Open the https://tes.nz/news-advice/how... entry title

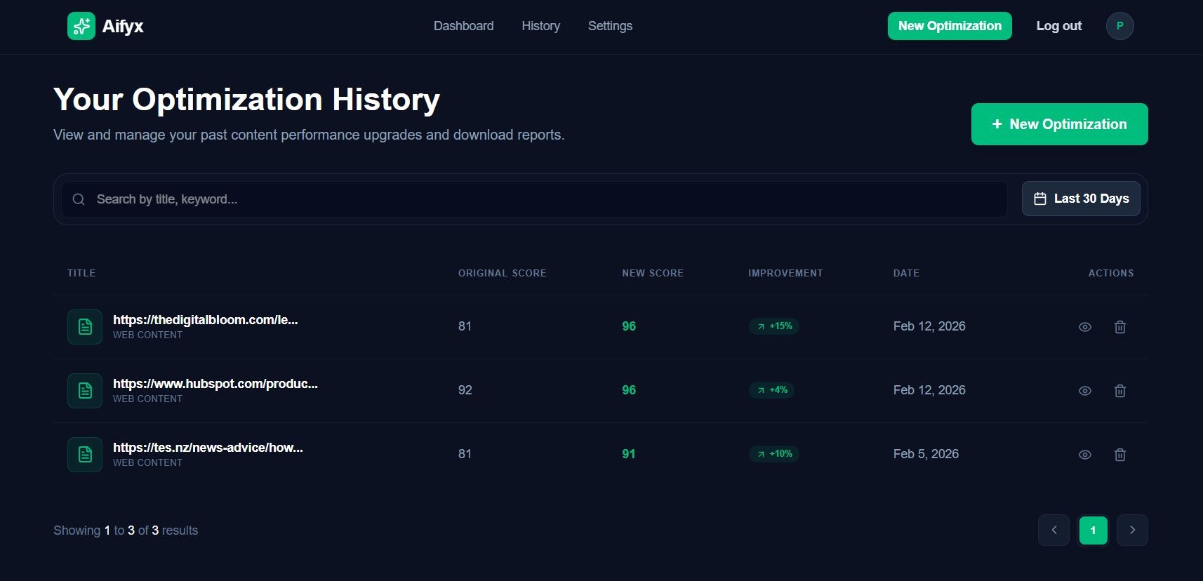coord(208,448)
